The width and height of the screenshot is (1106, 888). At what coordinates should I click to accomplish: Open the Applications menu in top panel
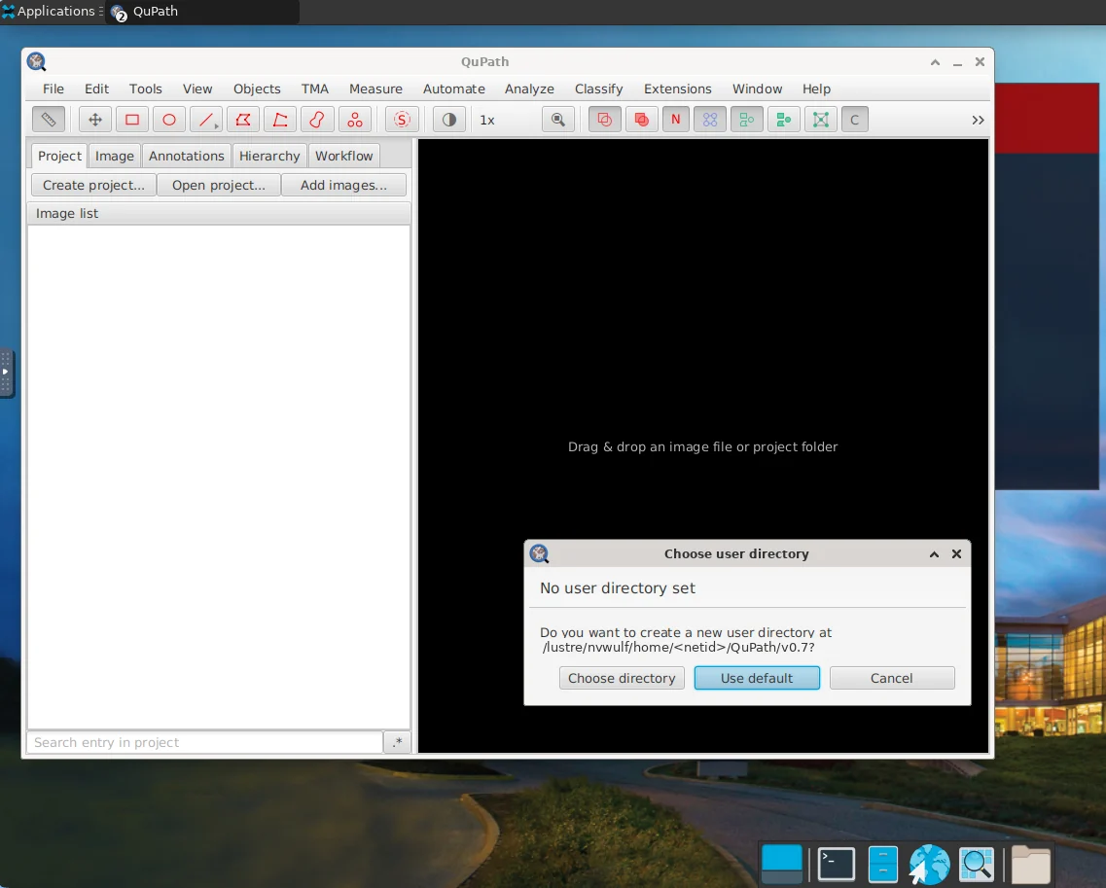coord(53,12)
